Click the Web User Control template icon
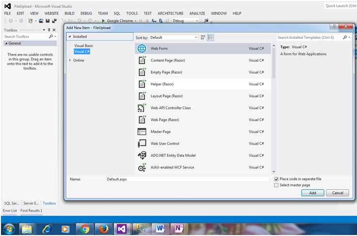This screenshot has height=236, width=357. tap(142, 143)
